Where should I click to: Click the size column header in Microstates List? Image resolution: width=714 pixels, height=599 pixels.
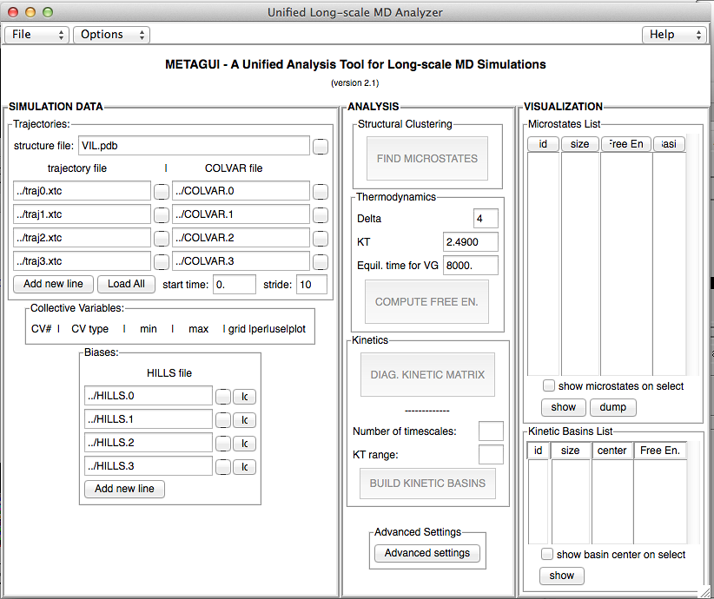click(579, 144)
